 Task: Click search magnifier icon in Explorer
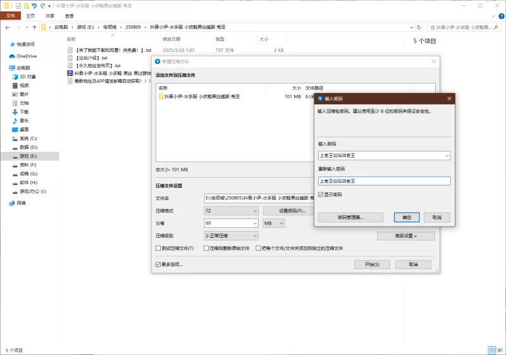(496, 27)
